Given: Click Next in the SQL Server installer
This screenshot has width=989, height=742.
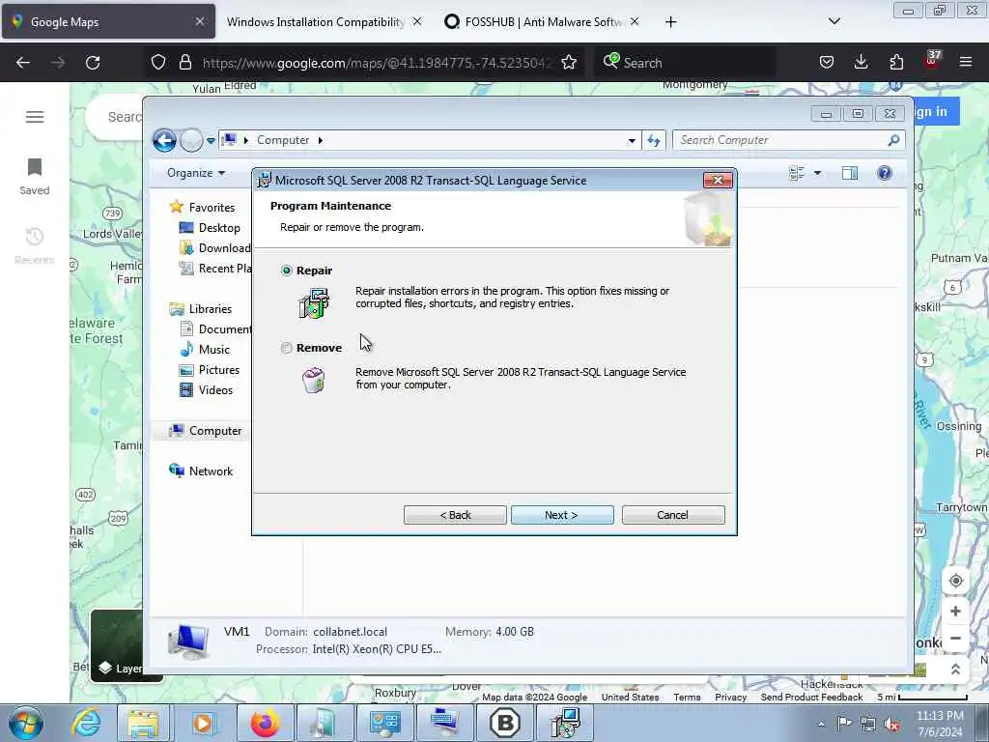Looking at the screenshot, I should pyautogui.click(x=562, y=515).
